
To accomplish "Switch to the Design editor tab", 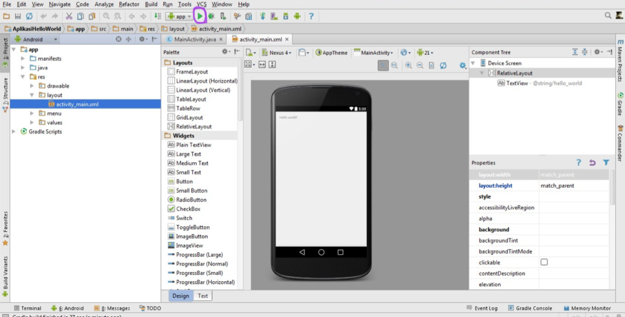I will point(181,296).
